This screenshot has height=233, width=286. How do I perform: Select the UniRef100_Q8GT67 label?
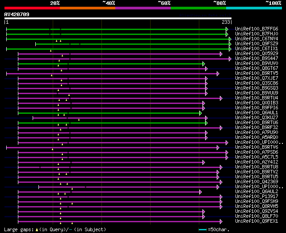click(x=257, y=69)
